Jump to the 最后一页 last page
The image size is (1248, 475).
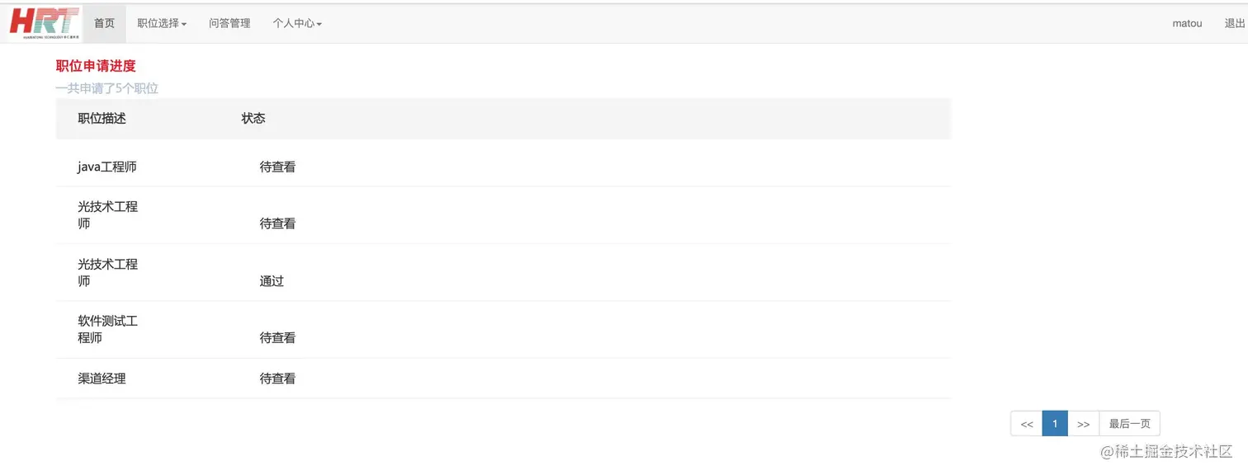coord(1129,424)
